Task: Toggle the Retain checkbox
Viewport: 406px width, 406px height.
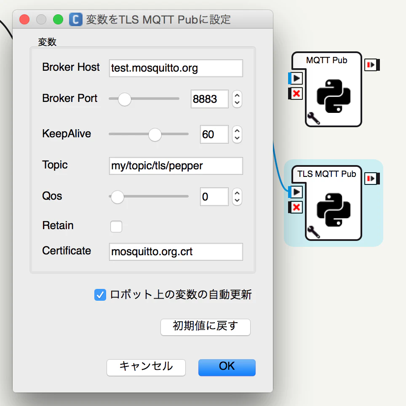Action: click(x=116, y=226)
